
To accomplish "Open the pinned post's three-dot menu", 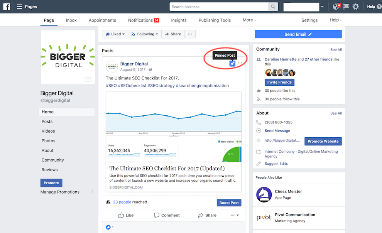I will pos(240,63).
